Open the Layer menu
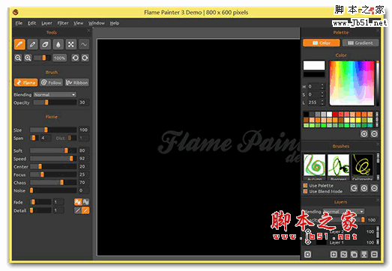The width and height of the screenshot is (392, 271). pos(46,23)
